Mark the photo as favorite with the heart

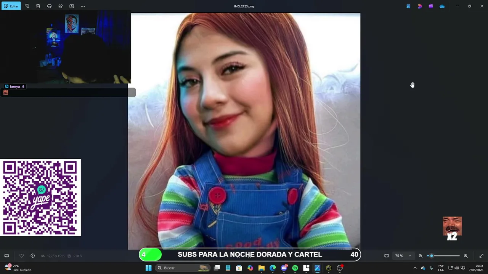(x=21, y=256)
